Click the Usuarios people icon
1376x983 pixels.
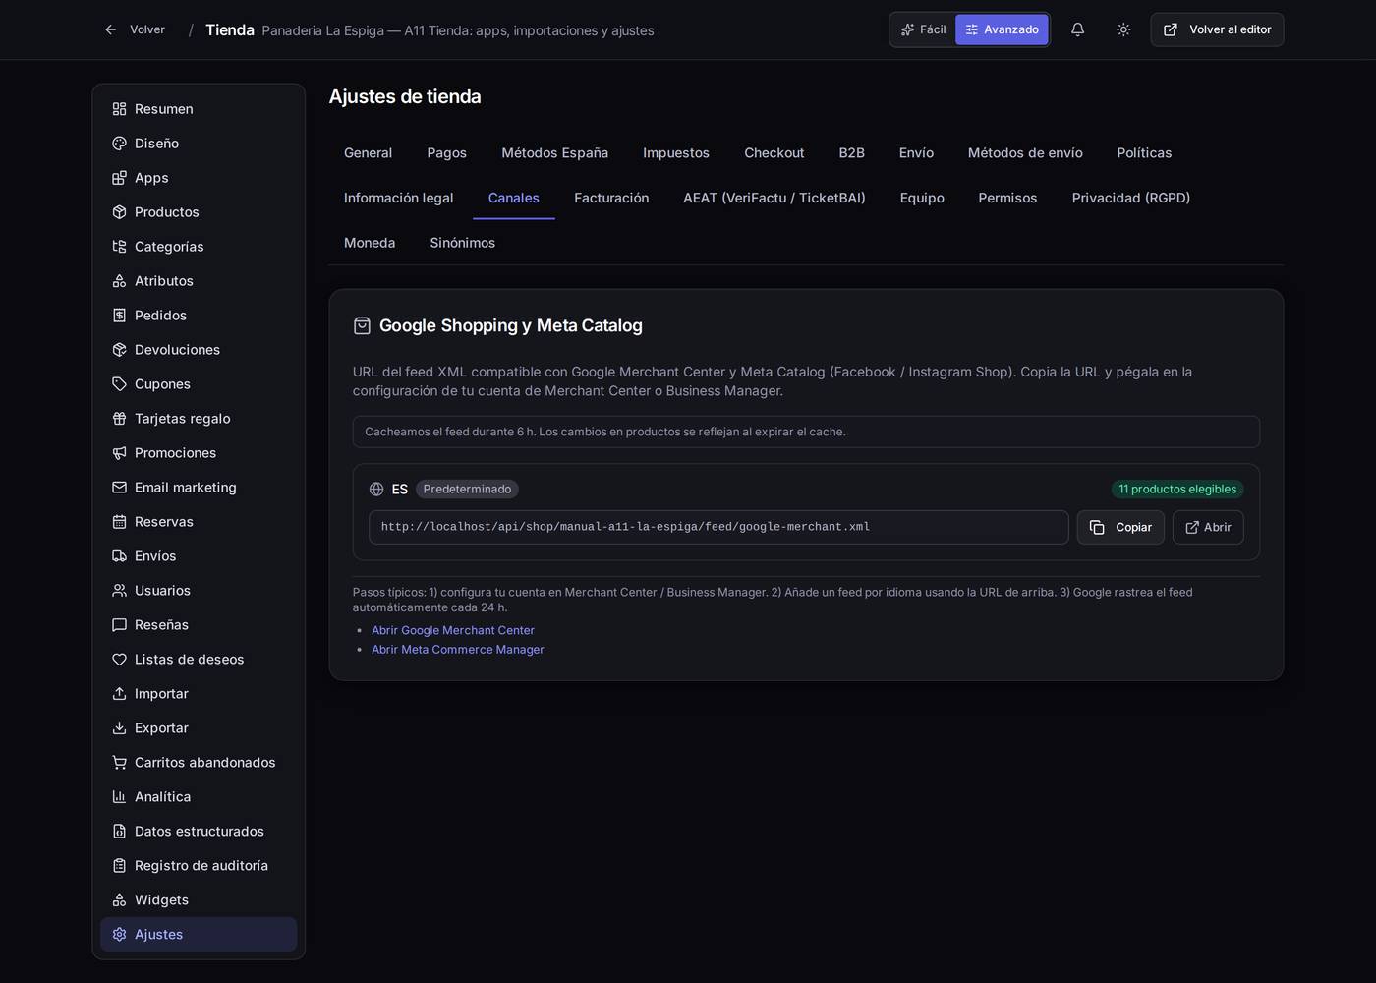click(119, 591)
